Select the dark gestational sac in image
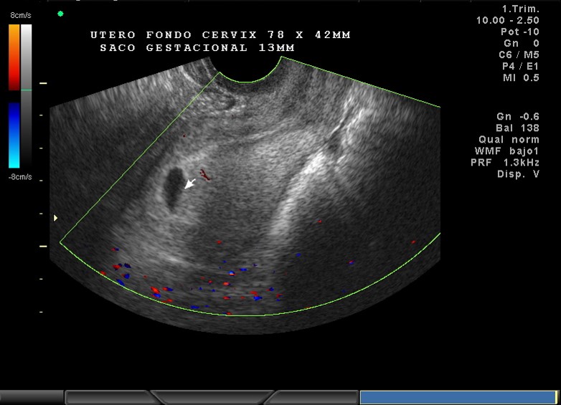Viewport: 561px width, 405px height. 172,189
